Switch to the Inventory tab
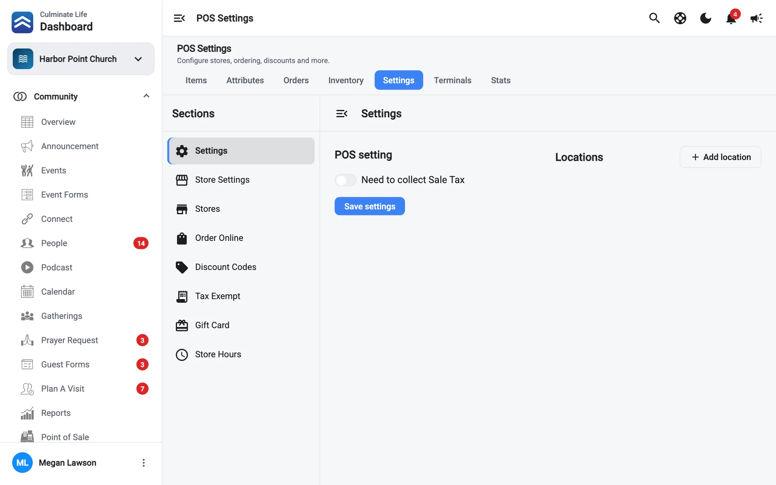The image size is (776, 485). coord(346,80)
